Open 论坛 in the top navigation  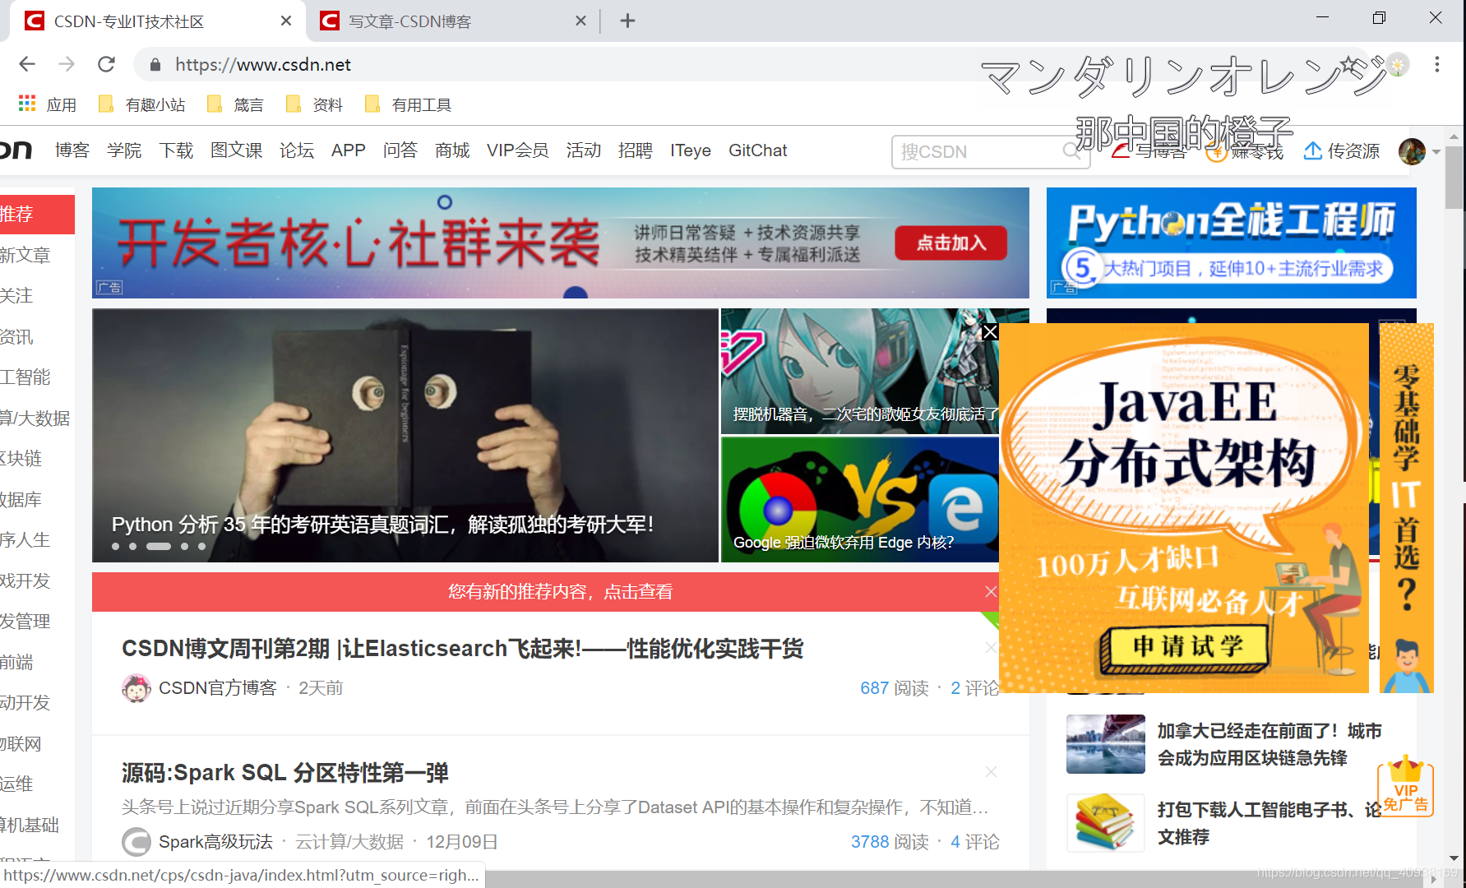point(297,150)
